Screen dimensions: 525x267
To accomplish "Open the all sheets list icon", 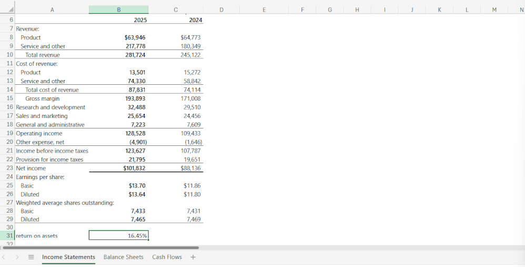I will (31, 258).
